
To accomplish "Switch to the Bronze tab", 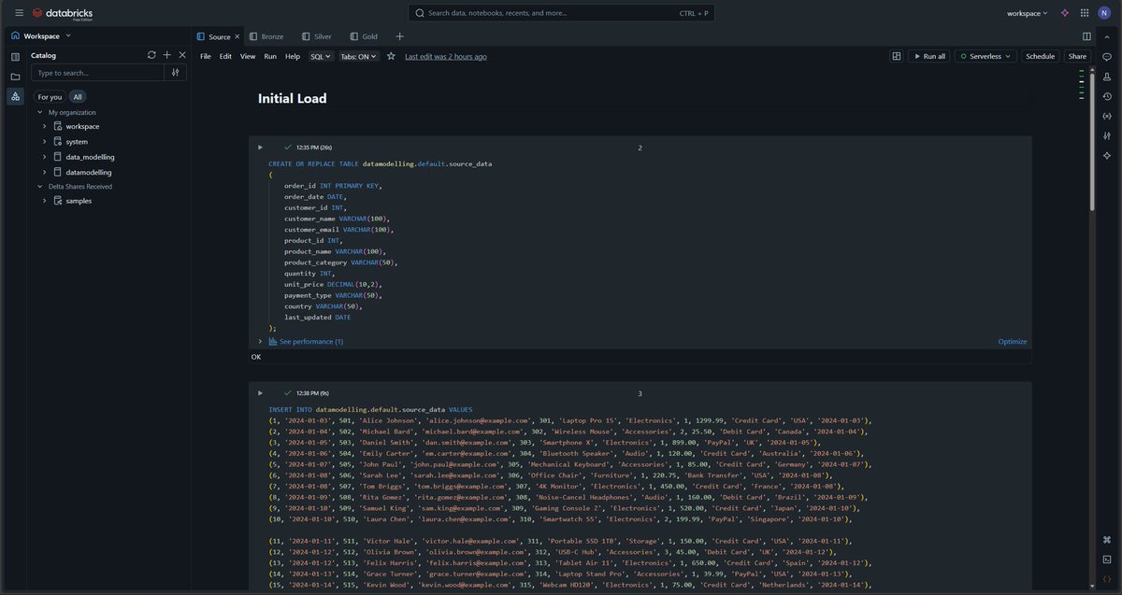I will tap(266, 36).
